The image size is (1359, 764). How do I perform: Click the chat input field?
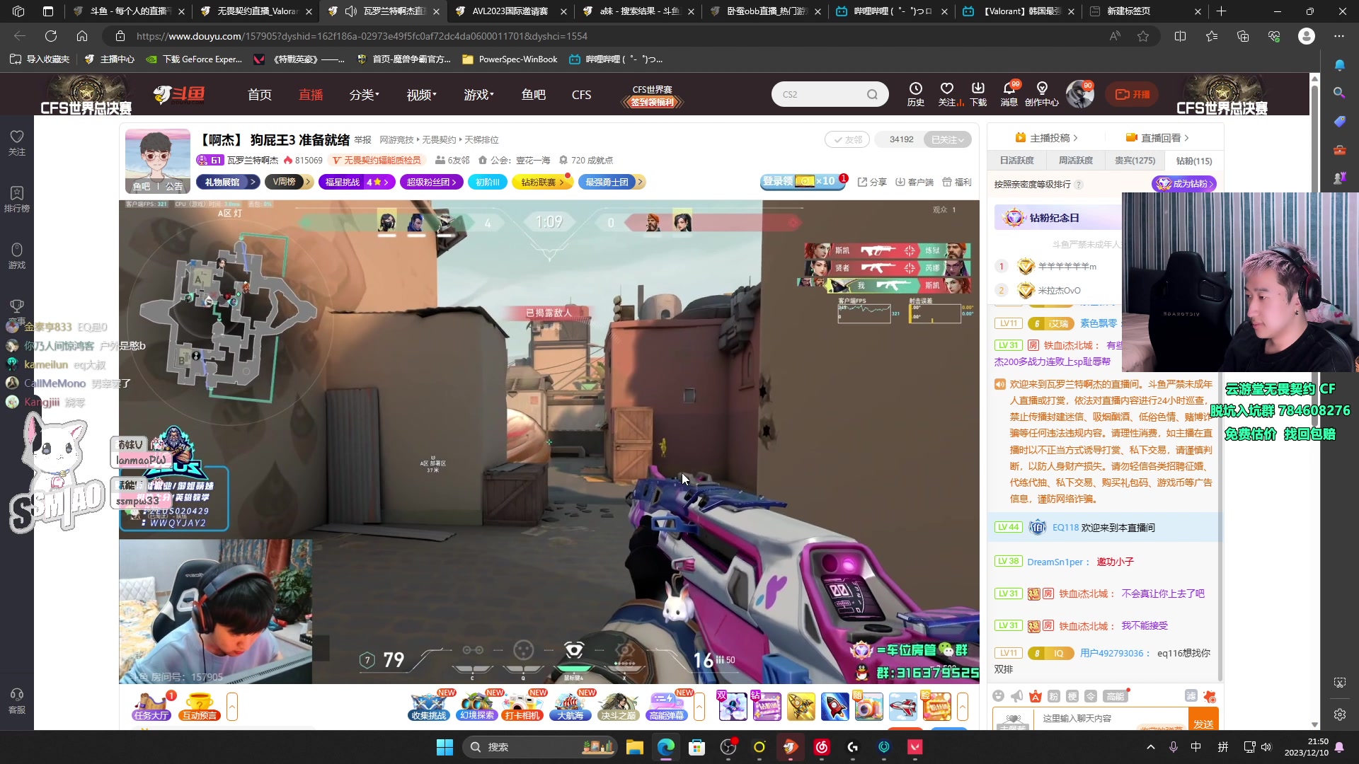(x=1113, y=719)
